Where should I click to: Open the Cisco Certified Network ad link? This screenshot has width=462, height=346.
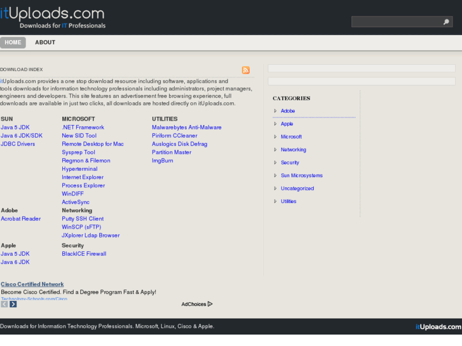[x=32, y=284]
